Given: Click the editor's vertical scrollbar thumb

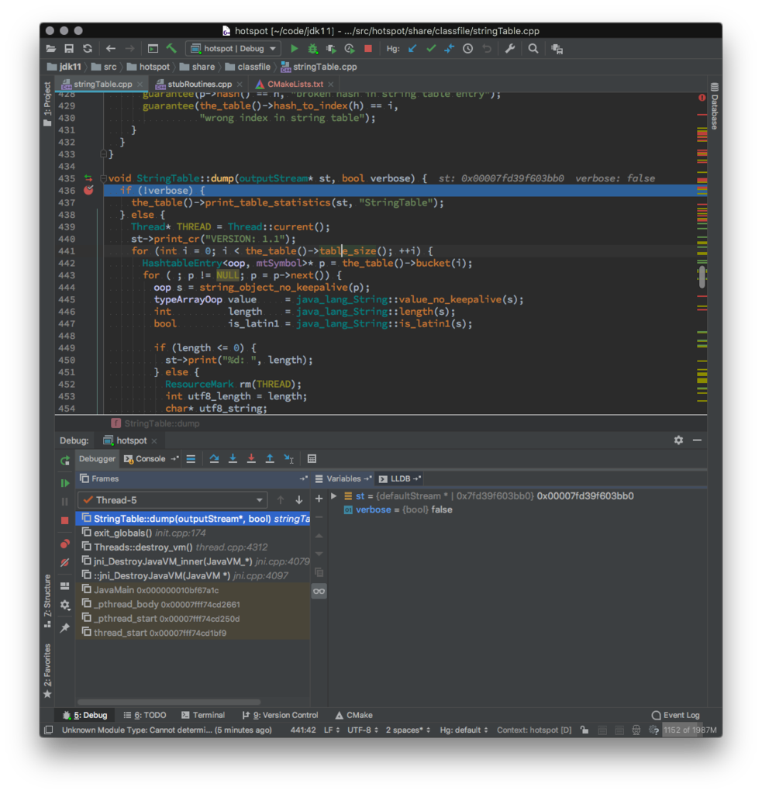Looking at the screenshot, I should point(702,278).
